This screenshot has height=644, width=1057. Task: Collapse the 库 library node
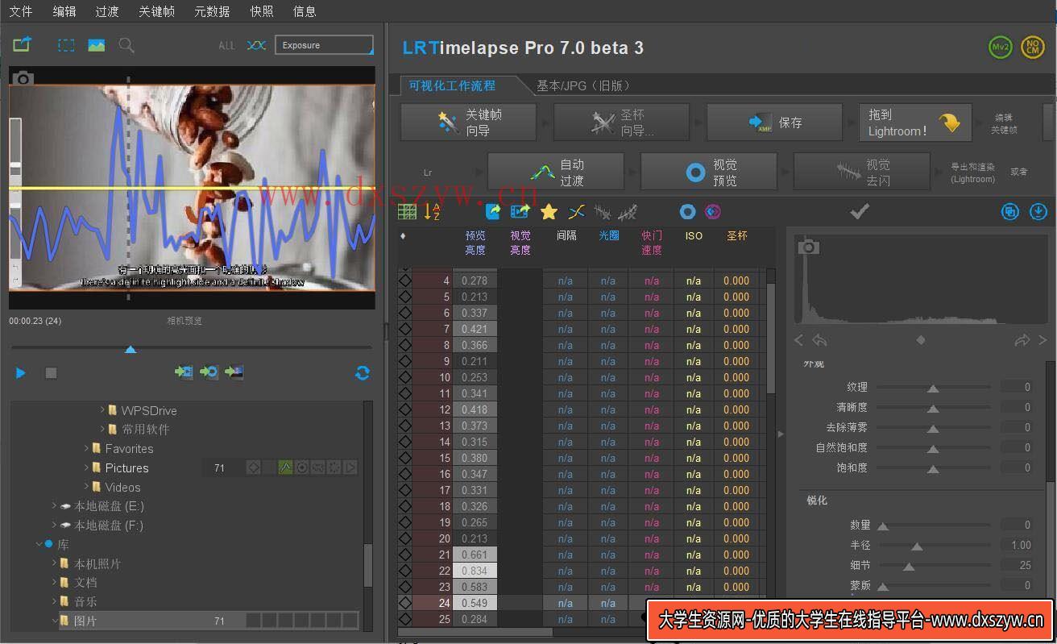point(38,545)
